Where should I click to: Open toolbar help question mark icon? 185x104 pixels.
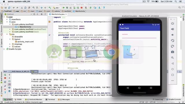(104, 8)
